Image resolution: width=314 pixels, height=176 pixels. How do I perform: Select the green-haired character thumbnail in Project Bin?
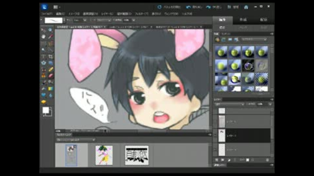tap(104, 155)
